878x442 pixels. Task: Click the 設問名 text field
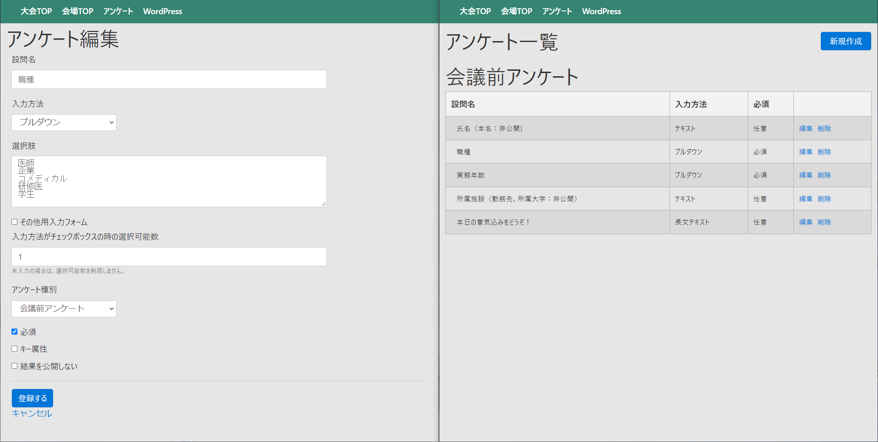coord(169,79)
